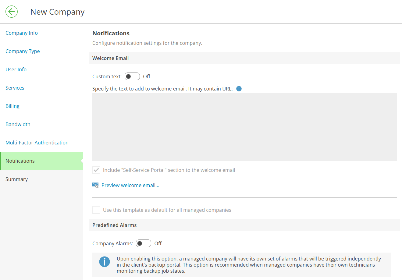Click inside the welcome email text area
The width and height of the screenshot is (402, 280).
tap(245, 127)
